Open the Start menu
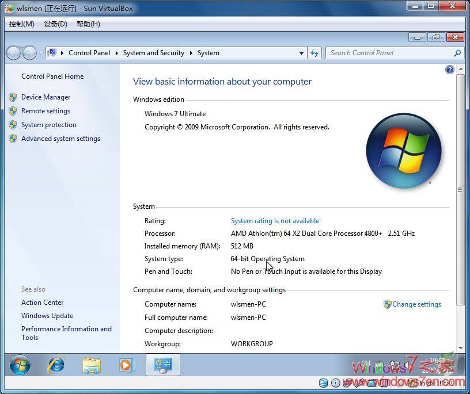 point(20,365)
